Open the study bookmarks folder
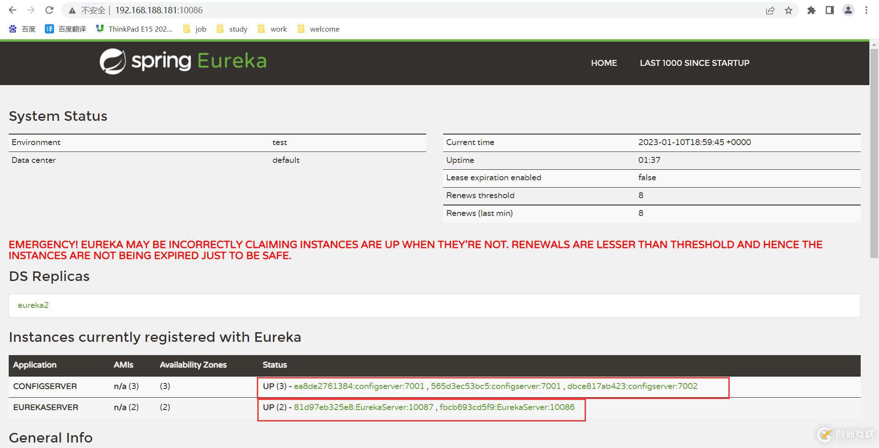The height and width of the screenshot is (448, 879). (232, 29)
